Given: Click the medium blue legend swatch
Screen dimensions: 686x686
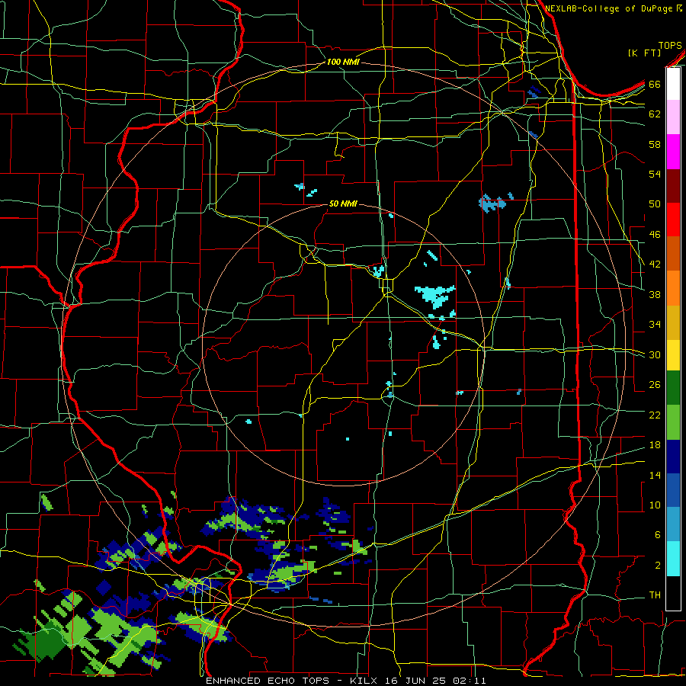Looking at the screenshot, I should tap(673, 490).
